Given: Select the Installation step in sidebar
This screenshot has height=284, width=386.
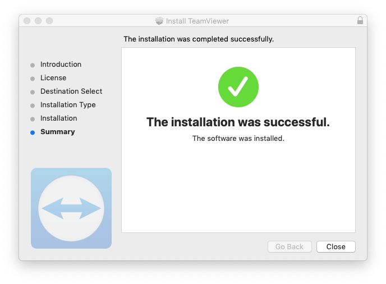Looking at the screenshot, I should click(59, 118).
